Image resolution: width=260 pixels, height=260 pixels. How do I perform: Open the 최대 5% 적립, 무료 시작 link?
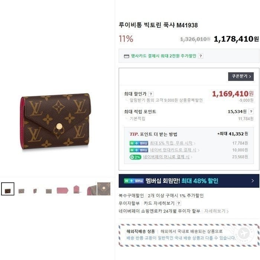(x=172, y=143)
